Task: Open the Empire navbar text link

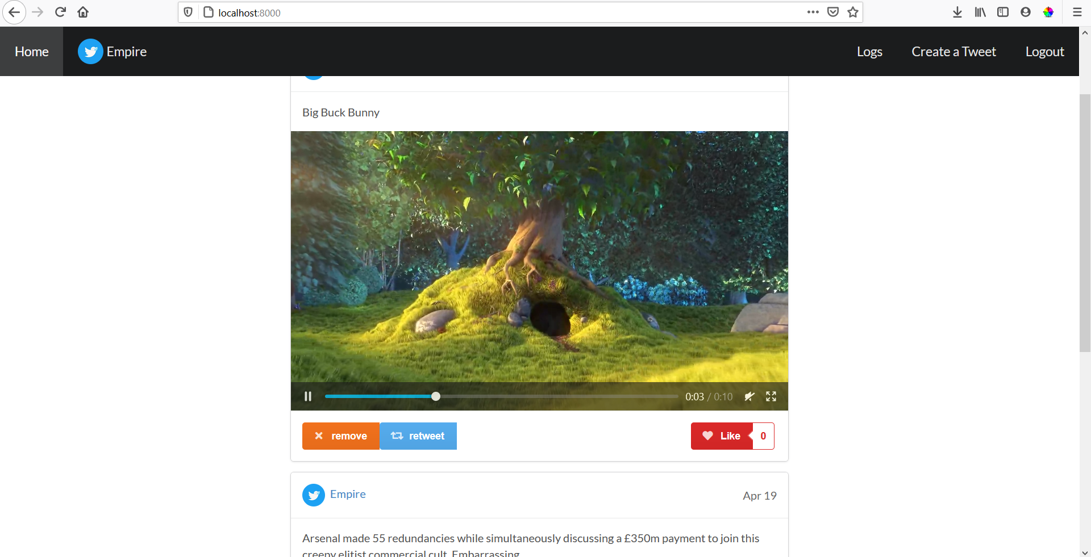Action: tap(127, 52)
